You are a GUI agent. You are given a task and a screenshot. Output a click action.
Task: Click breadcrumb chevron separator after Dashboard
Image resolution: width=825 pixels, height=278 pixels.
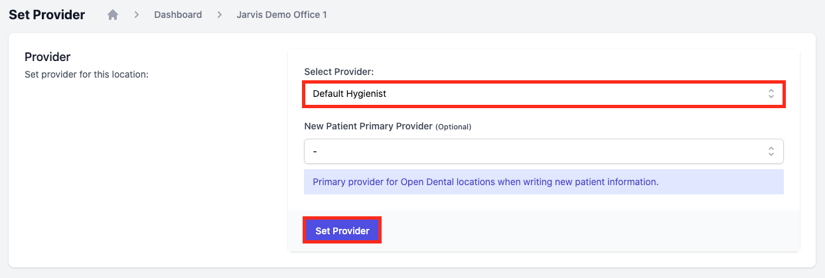coord(219,15)
